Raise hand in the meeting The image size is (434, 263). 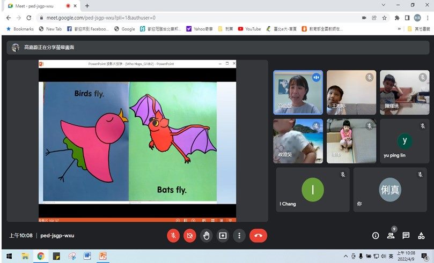click(206, 236)
